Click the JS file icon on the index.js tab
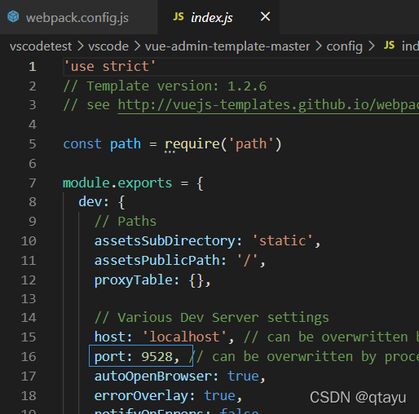The height and width of the screenshot is (414, 419). tap(179, 16)
